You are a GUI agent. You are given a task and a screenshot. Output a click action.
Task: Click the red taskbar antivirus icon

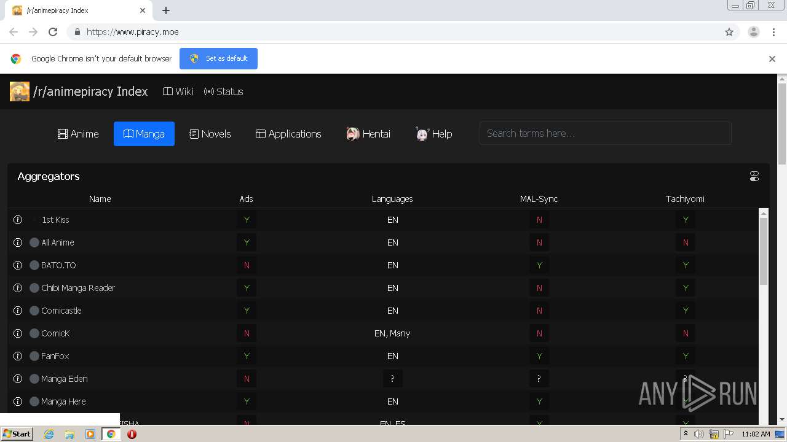(132, 434)
